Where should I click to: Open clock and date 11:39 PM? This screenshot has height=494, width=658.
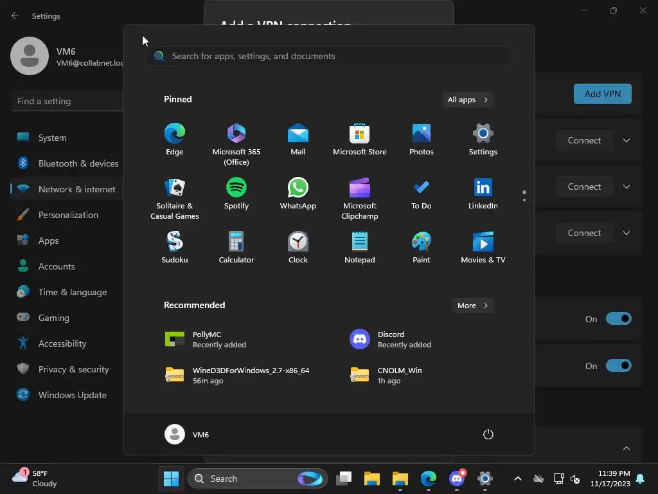click(610, 479)
